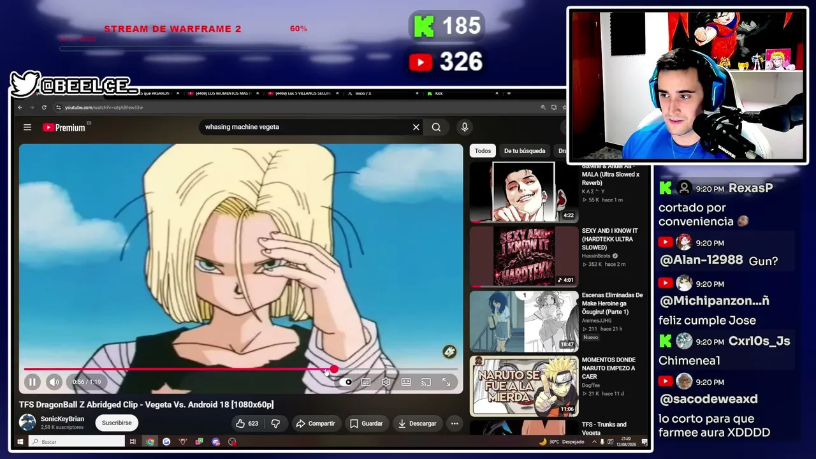
Task: Open Chrome from the taskbar
Action: [x=150, y=441]
